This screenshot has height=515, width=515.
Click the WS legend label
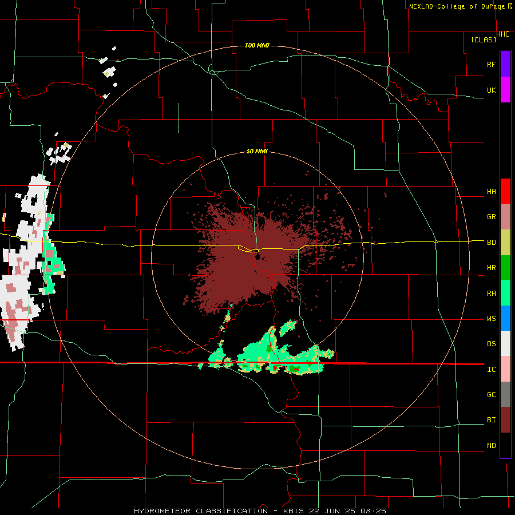491,319
